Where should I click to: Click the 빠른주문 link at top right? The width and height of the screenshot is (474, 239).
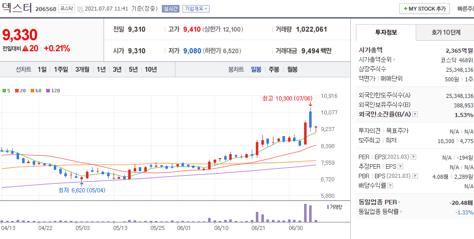[465, 9]
